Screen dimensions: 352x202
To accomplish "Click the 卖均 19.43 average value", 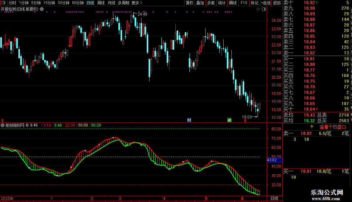I will (x=309, y=115).
